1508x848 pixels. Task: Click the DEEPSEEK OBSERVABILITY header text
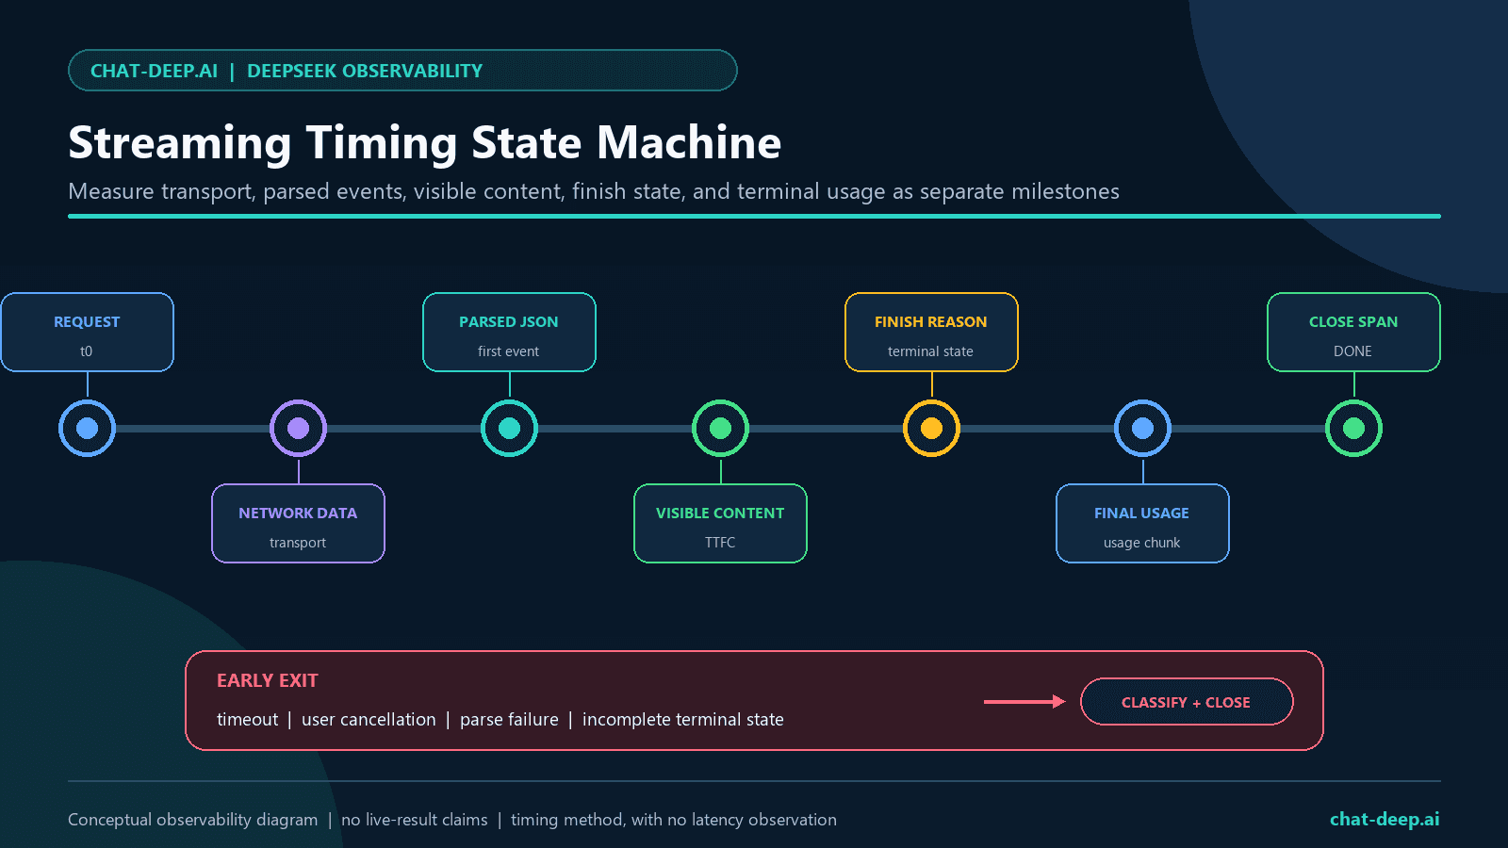click(365, 71)
